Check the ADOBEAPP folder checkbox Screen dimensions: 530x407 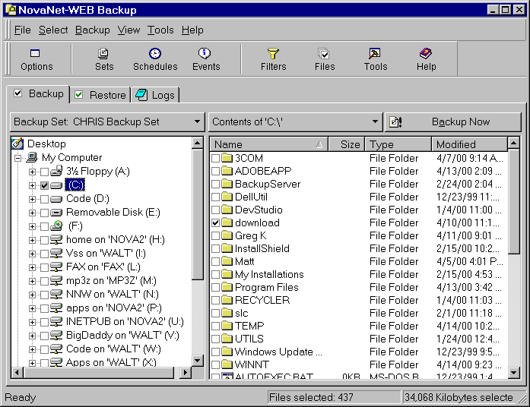tap(215, 171)
